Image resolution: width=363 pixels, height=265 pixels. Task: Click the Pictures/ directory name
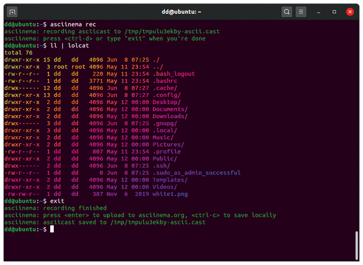[168, 145]
